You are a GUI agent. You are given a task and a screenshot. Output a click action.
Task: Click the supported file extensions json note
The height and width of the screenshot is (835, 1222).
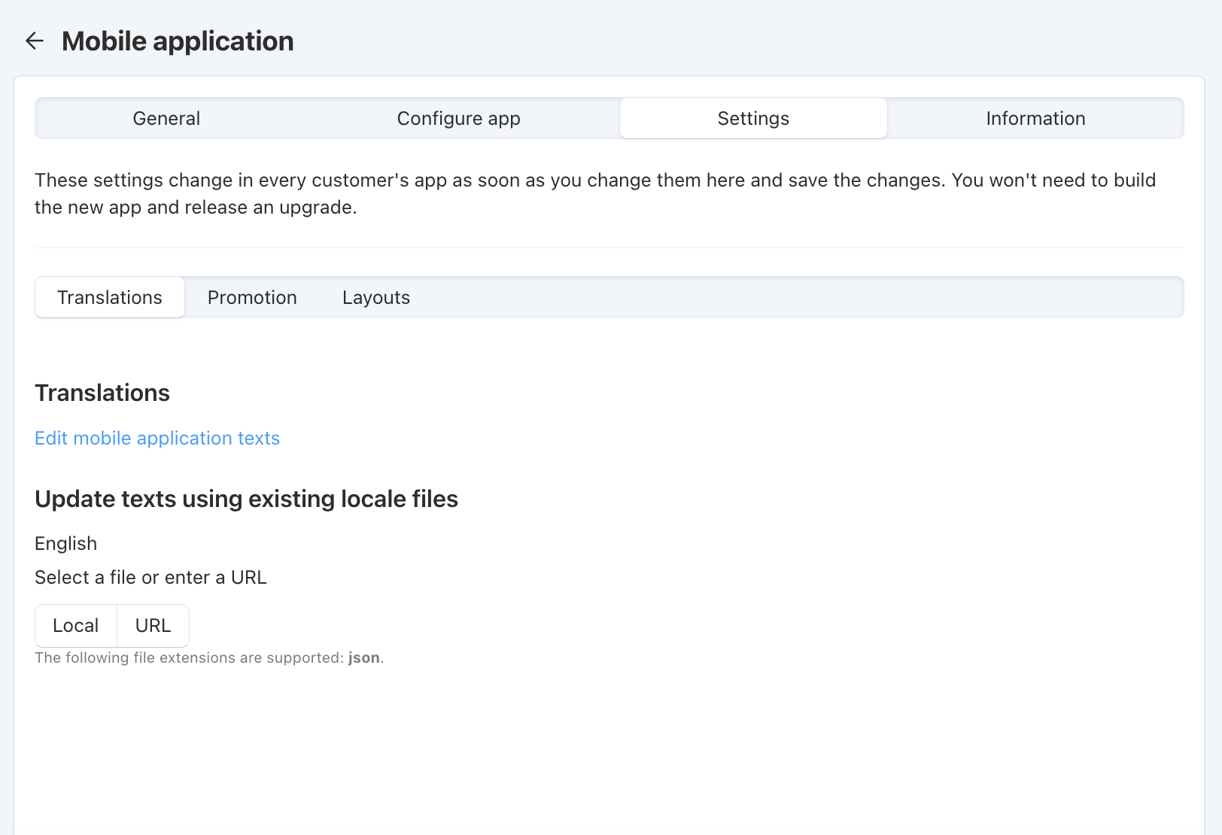pyautogui.click(x=209, y=657)
